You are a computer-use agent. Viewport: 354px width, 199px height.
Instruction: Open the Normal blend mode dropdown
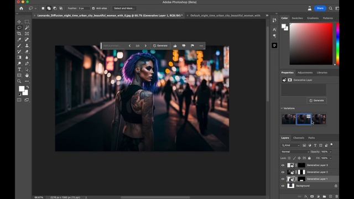coord(295,152)
